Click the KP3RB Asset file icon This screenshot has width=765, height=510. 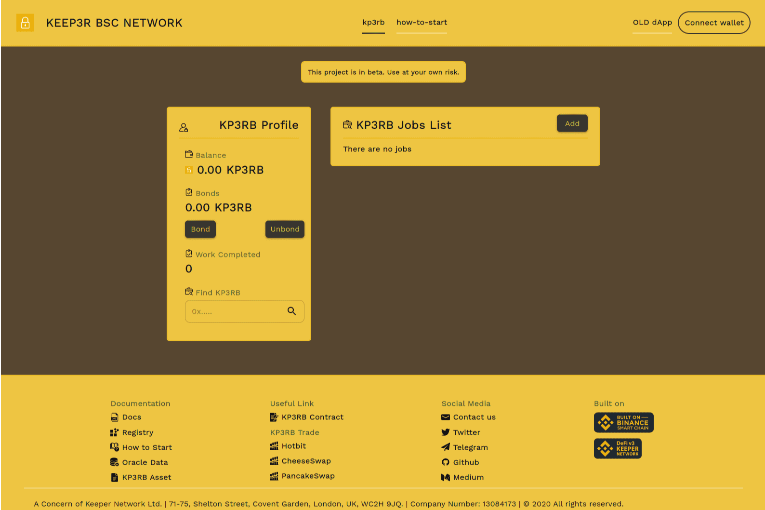pos(115,477)
